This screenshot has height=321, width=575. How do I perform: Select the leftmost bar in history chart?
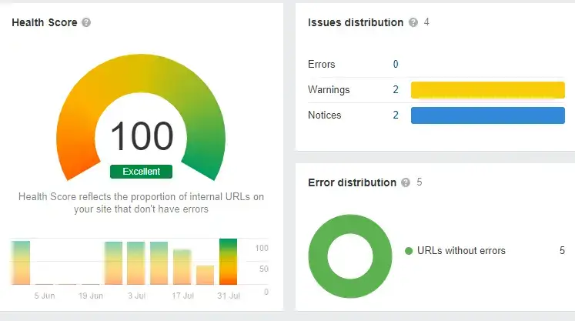pos(21,262)
